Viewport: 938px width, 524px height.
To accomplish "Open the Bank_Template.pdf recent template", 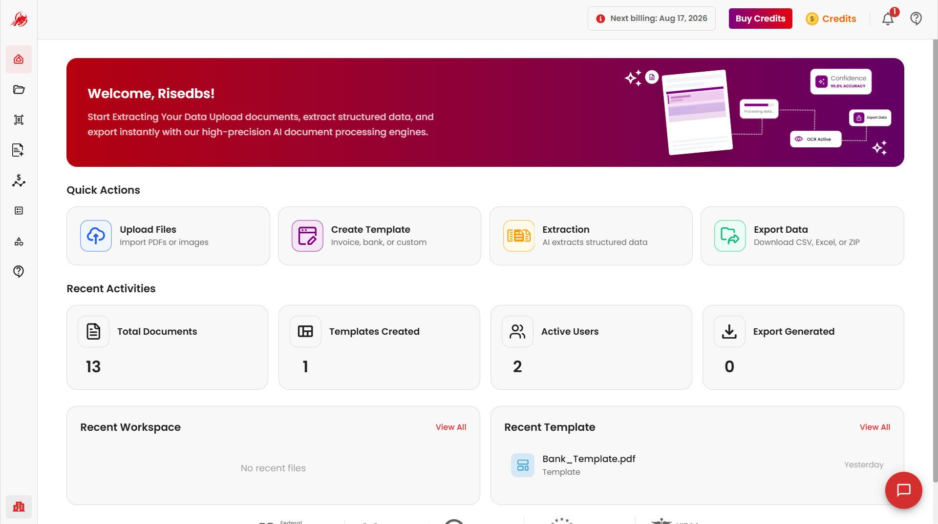I will (697, 465).
